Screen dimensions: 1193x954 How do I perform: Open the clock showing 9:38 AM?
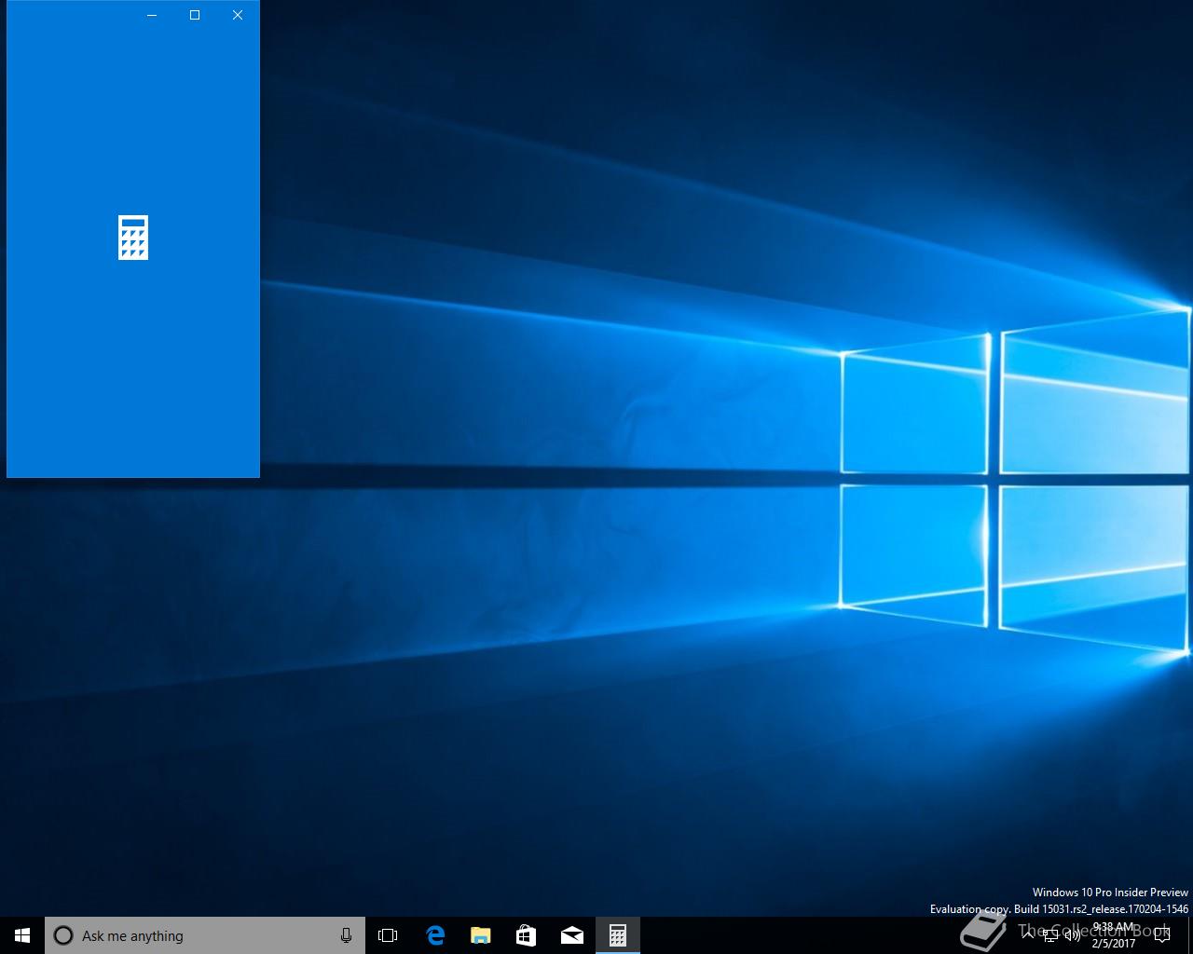pos(1114,935)
